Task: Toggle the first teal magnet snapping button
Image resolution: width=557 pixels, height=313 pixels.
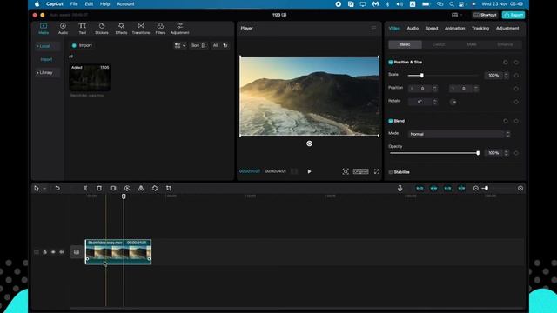Action: [419, 188]
